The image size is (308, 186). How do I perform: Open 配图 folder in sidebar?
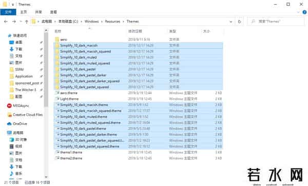click(18, 97)
